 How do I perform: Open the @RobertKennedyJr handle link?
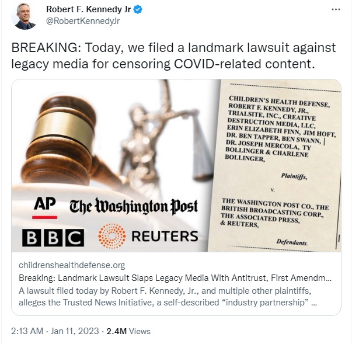click(83, 21)
